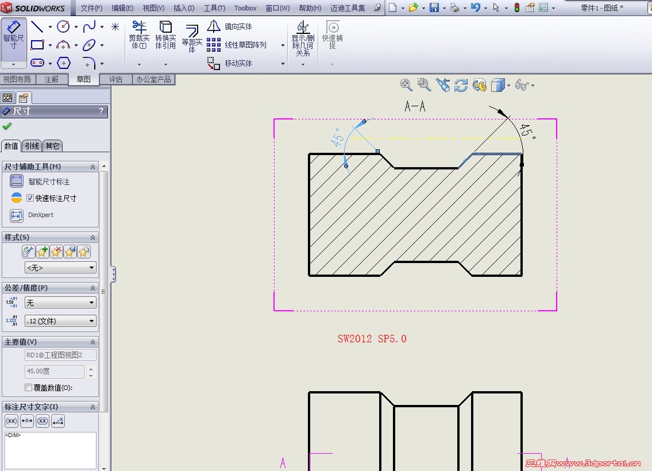Collapse the 标注尺寸文字 section
Viewport: 652px width, 471px height.
point(92,407)
